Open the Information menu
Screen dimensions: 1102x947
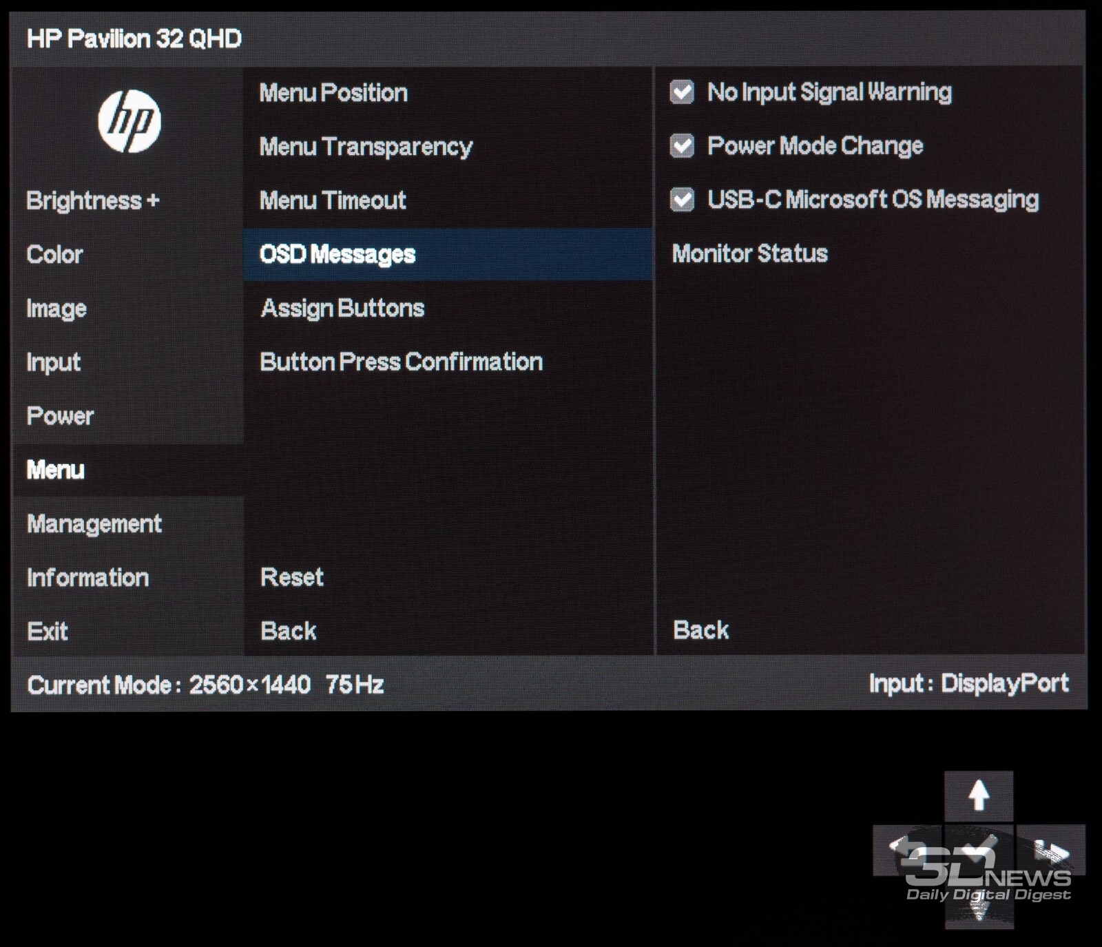coord(87,577)
